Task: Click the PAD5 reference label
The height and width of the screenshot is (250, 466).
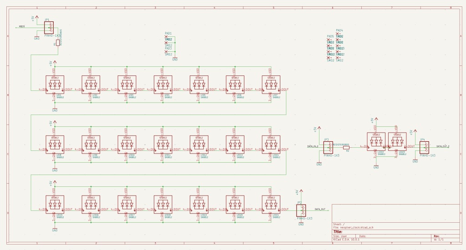Action: [x=330, y=36]
